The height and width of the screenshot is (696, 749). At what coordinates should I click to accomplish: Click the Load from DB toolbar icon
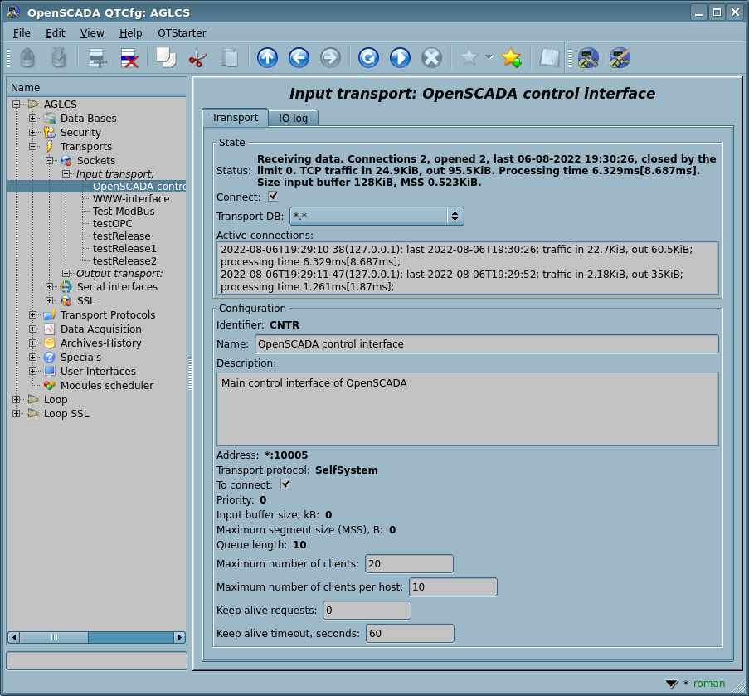pos(27,58)
